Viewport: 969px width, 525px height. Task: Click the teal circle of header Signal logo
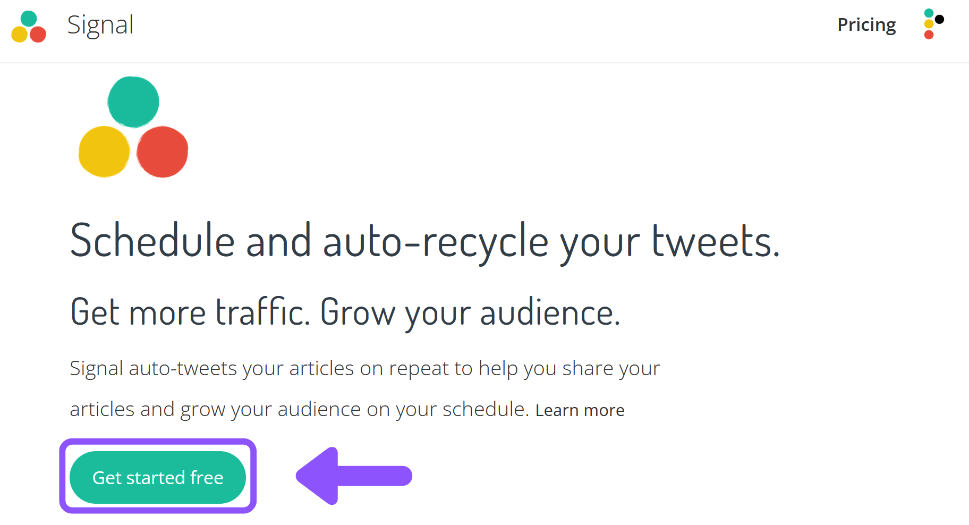(29, 19)
